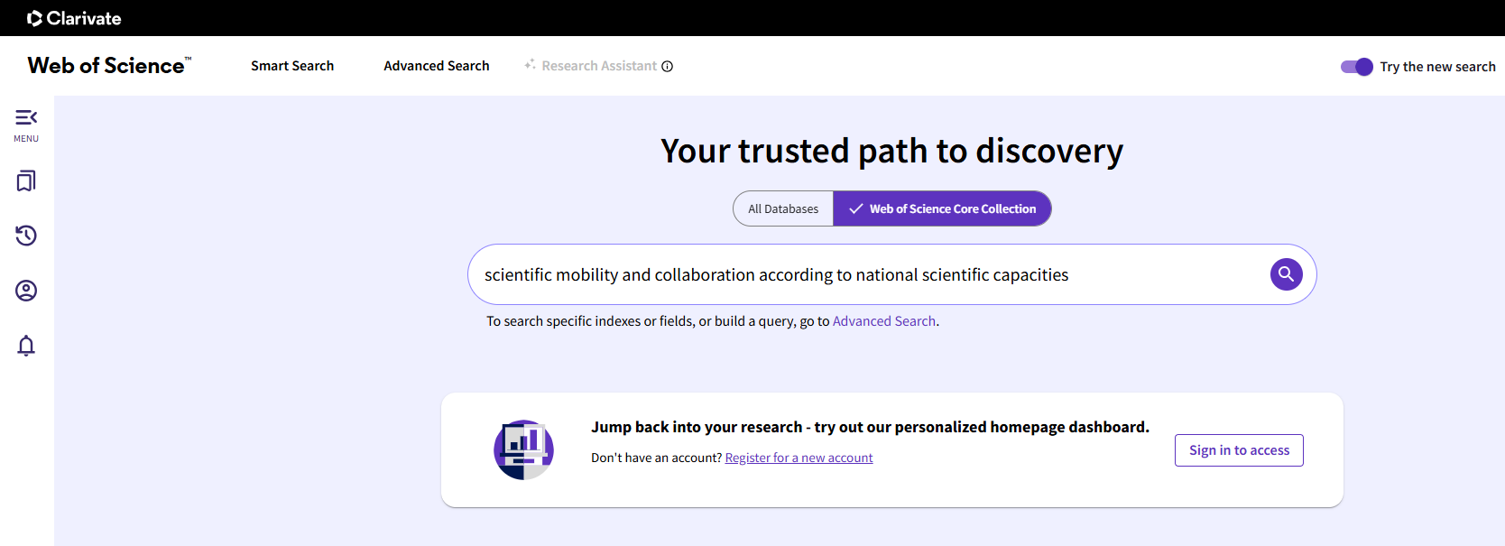Click the user profile icon in sidebar
Viewport: 1505px width, 546px height.
point(26,291)
